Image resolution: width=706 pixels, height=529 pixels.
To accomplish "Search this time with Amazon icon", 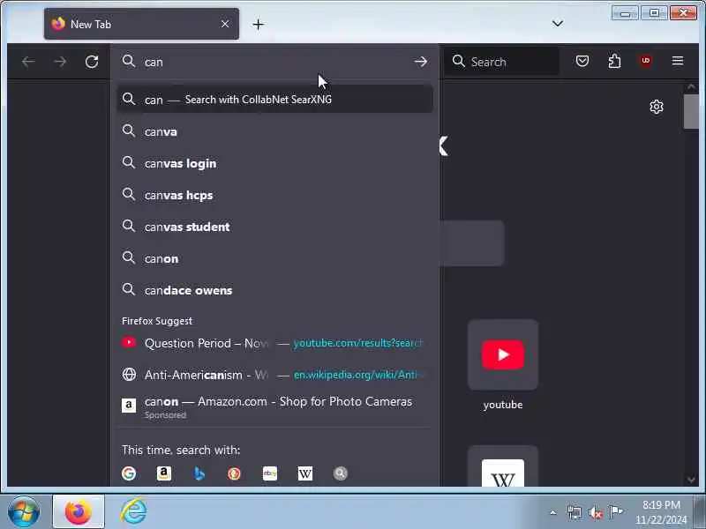I will click(x=164, y=473).
